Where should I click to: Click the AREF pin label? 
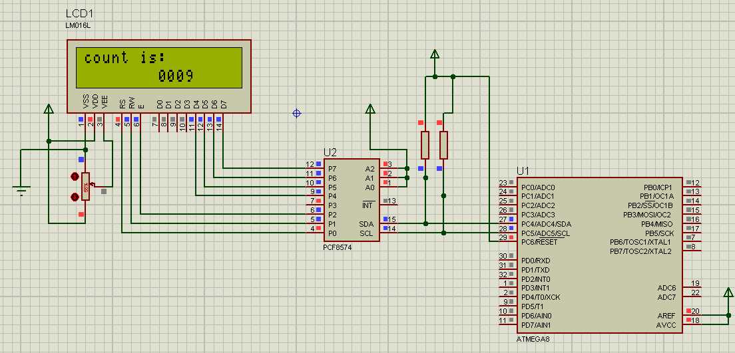coord(666,316)
